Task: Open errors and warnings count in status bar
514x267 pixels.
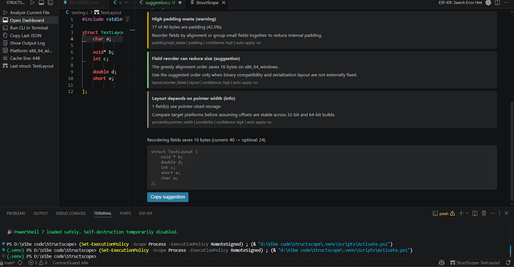Action: coord(38,263)
